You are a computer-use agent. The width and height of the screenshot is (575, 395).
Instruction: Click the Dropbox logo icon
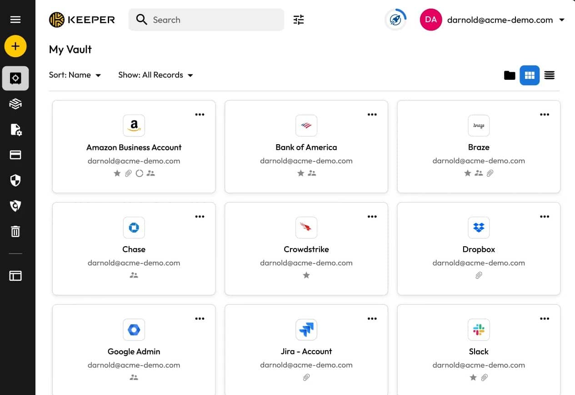[x=479, y=228]
